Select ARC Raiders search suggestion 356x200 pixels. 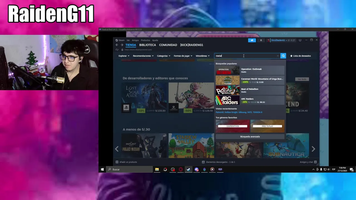coord(250,100)
